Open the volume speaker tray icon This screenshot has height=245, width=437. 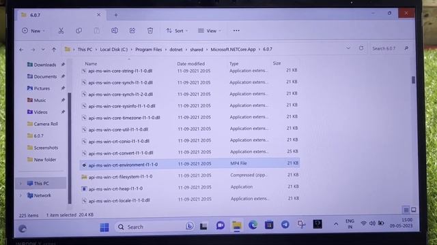(372, 223)
